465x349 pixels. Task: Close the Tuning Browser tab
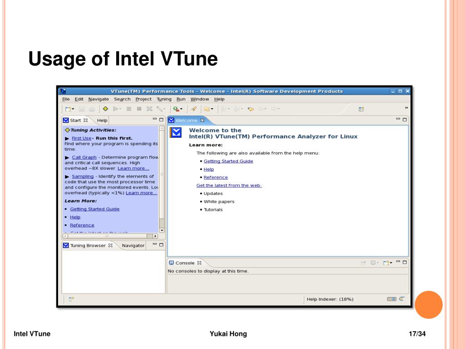point(110,245)
